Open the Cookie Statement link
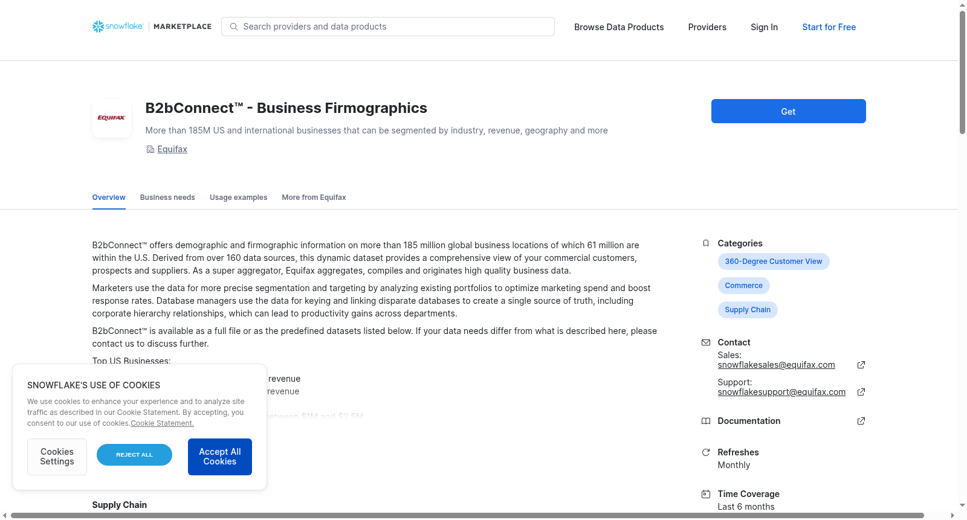Screen dimensions: 967x520 (162, 423)
